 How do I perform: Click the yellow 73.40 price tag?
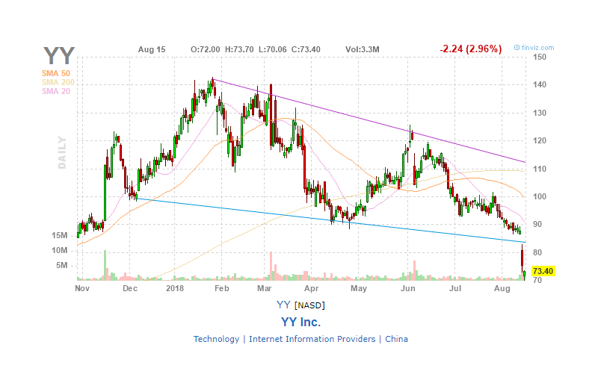click(x=543, y=271)
